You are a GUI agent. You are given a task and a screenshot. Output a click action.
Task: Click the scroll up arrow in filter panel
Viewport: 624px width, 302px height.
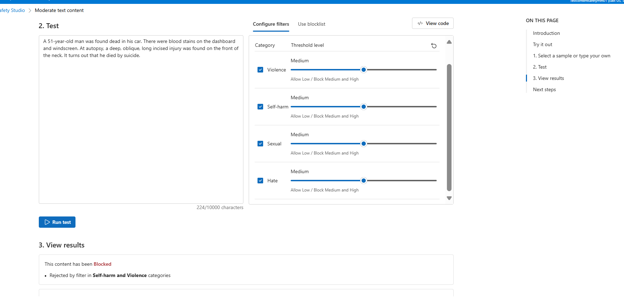coord(449,42)
